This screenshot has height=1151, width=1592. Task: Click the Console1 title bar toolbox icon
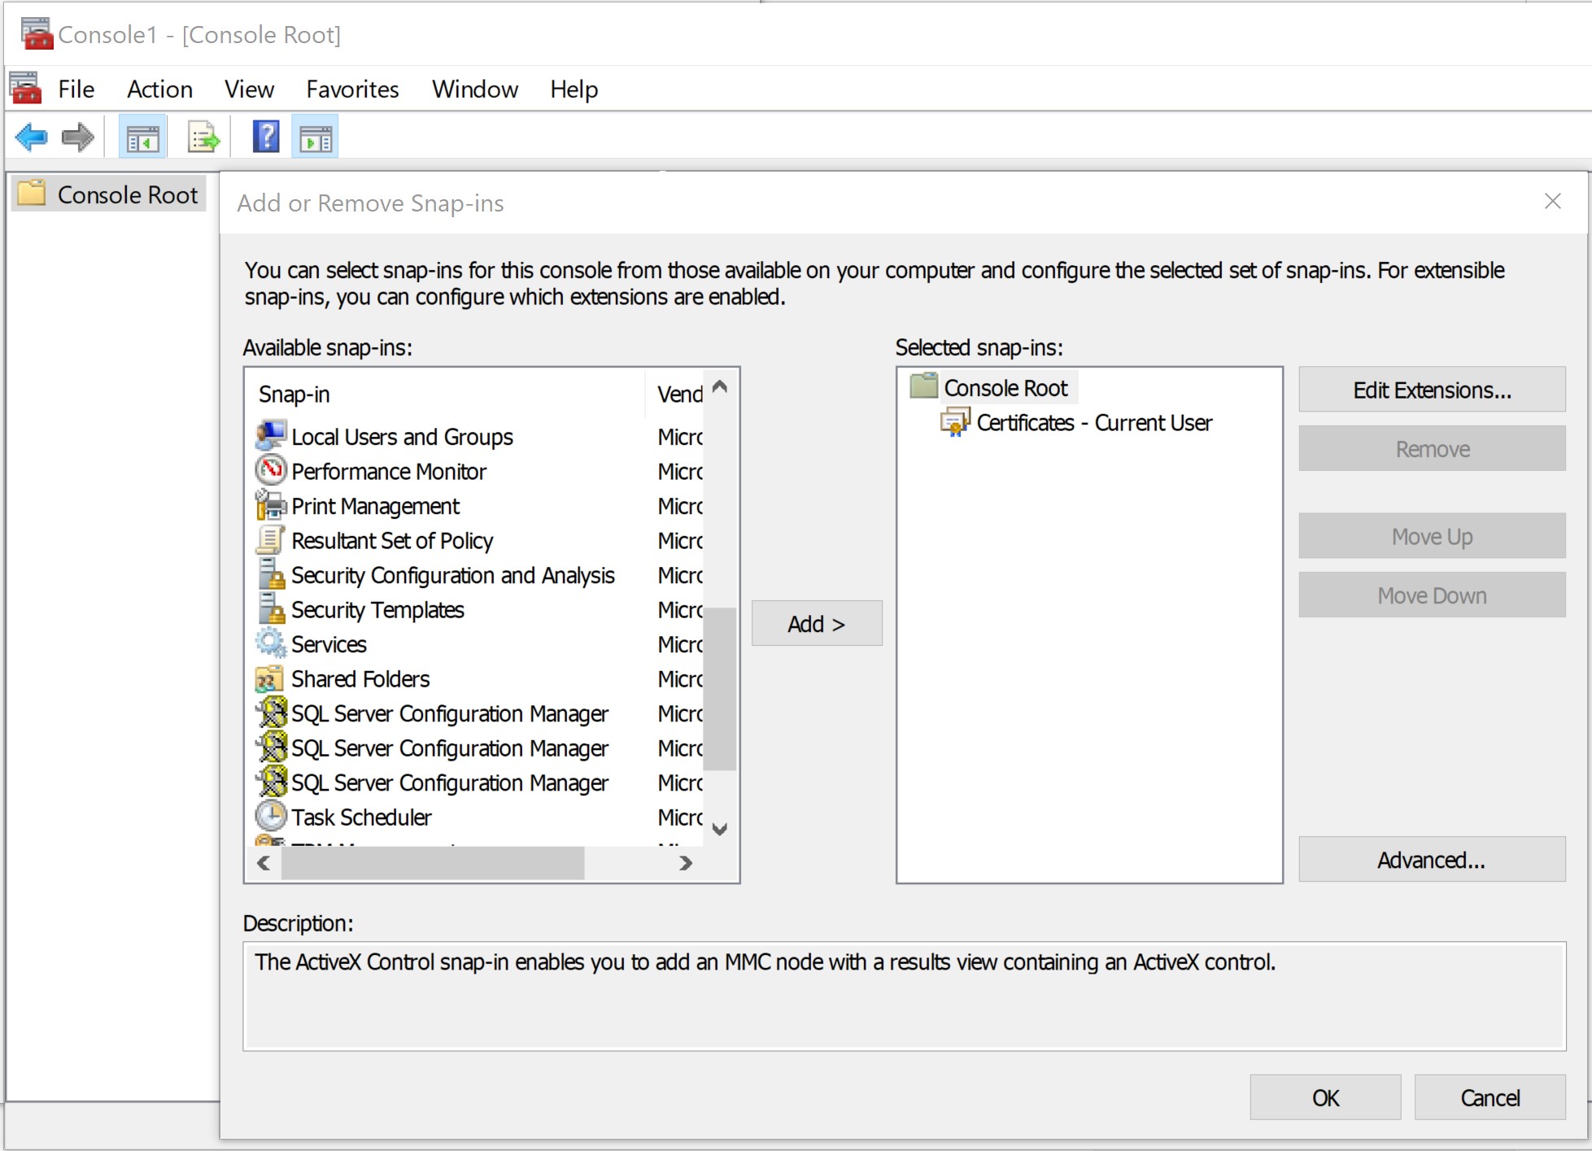coord(37,33)
